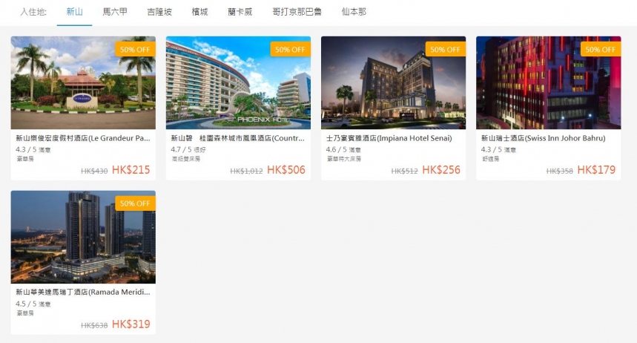Screen dimensions: 637x343
Task: Open Swiss Inn Johor Bahru title link
Action: [x=543, y=138]
